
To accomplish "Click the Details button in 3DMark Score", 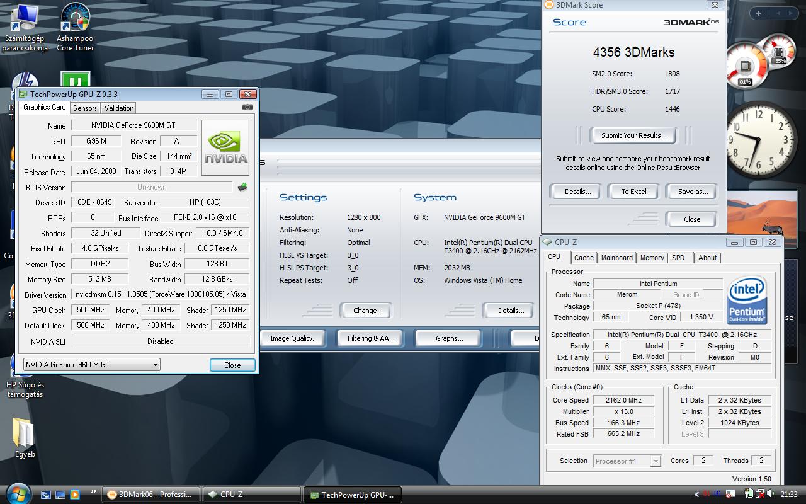I will [x=577, y=192].
